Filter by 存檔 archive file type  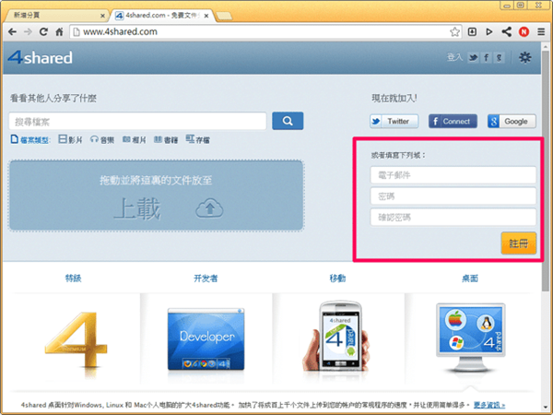(x=198, y=140)
